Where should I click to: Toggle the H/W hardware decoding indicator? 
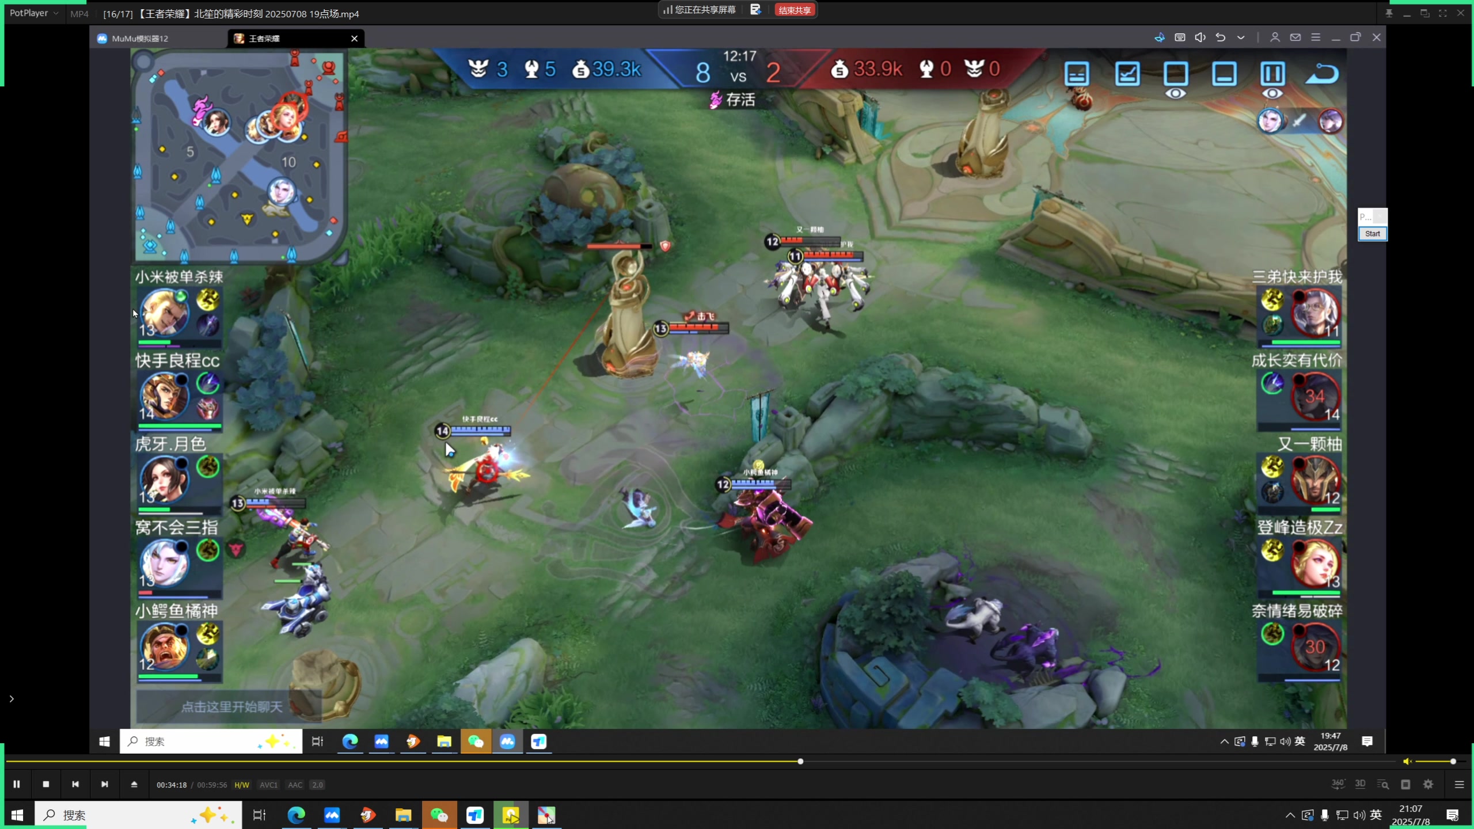tap(242, 785)
